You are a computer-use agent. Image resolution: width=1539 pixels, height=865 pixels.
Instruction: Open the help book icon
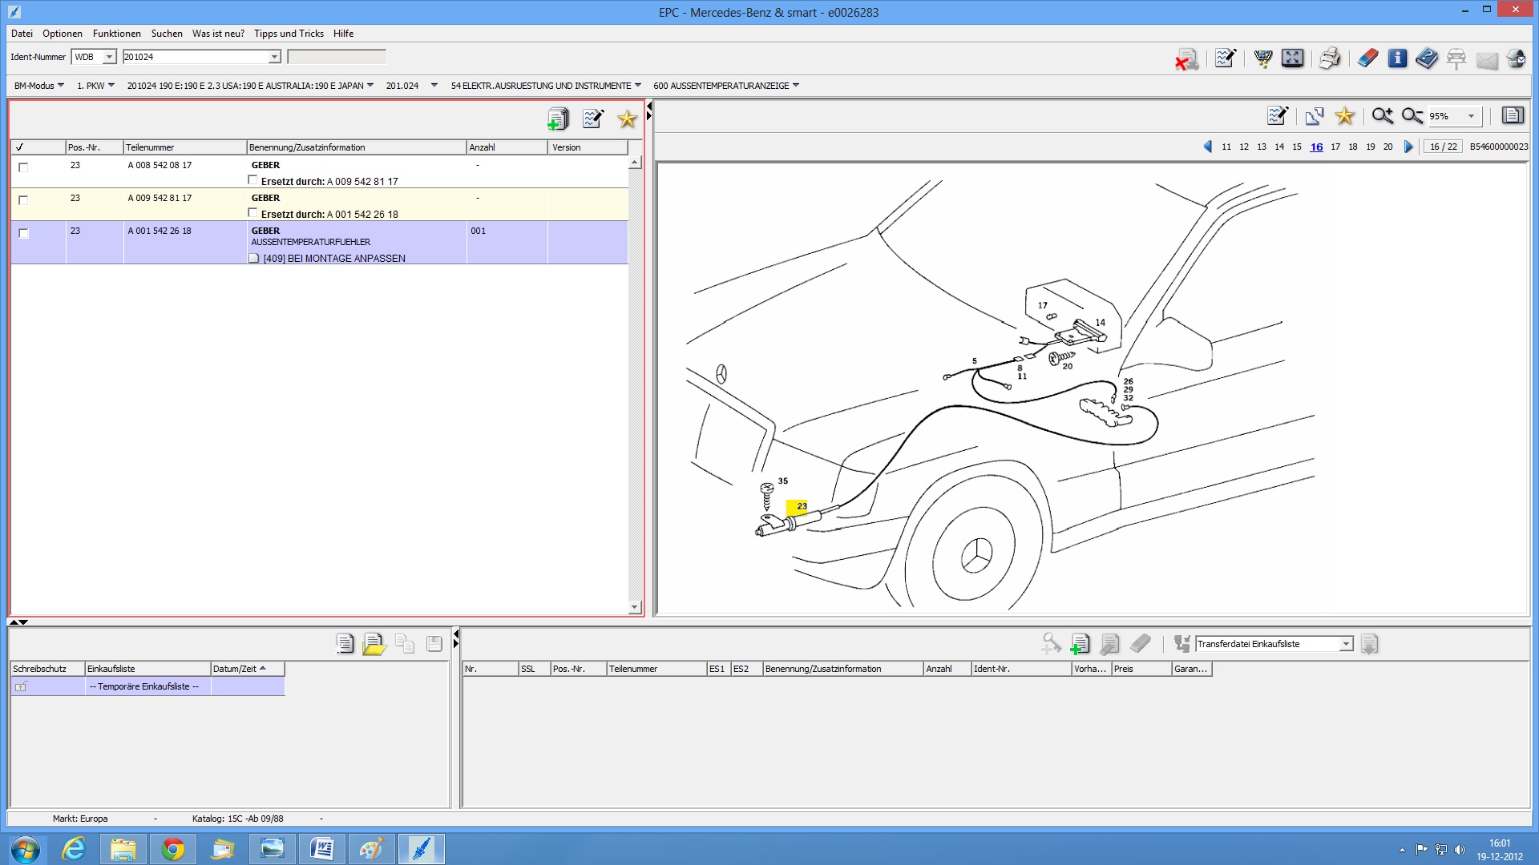1427,58
